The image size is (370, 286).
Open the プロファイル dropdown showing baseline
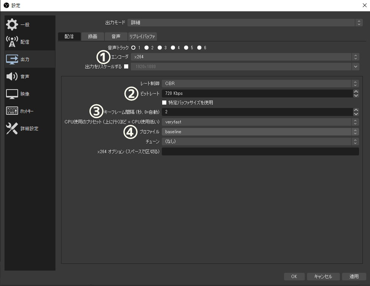(261, 132)
